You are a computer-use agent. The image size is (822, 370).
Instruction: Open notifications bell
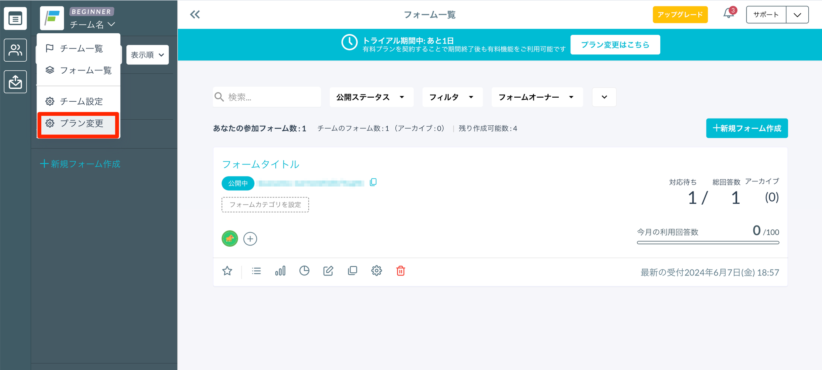(729, 14)
